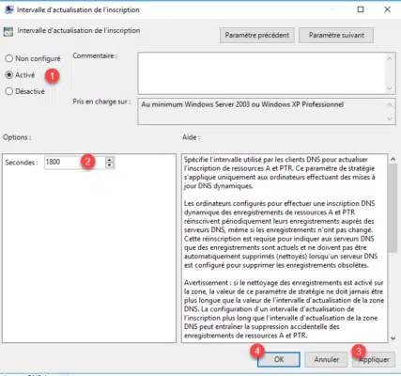Screen dimensions: 401x376
Task: Click inside the Commentaire text box
Action: coord(262,73)
